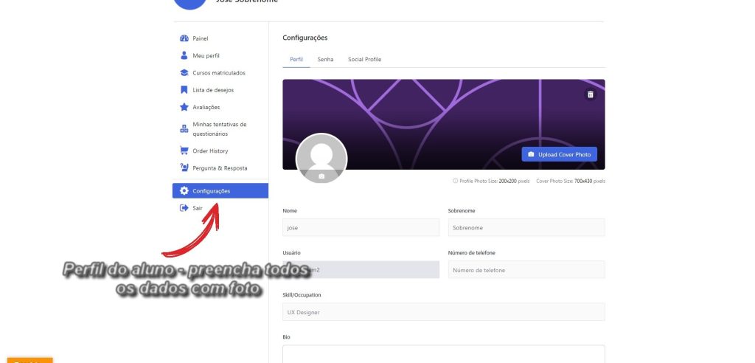Switch to the Senha tab
755x363 pixels.
pyautogui.click(x=325, y=59)
